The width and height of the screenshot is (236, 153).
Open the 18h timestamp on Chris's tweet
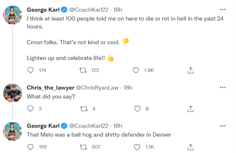tap(128, 87)
